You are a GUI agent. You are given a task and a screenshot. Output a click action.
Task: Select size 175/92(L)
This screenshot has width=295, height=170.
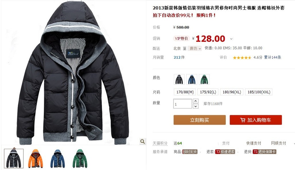[x=208, y=92]
